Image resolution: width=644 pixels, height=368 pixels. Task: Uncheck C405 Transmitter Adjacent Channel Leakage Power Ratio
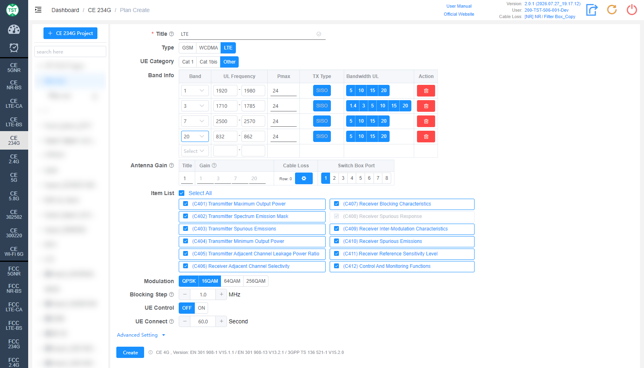[186, 254]
